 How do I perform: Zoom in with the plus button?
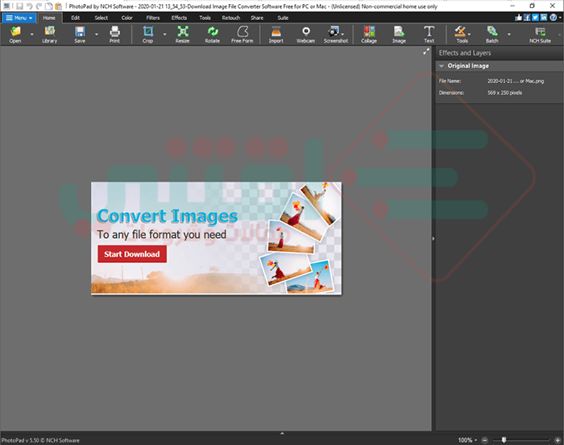[x=558, y=440]
